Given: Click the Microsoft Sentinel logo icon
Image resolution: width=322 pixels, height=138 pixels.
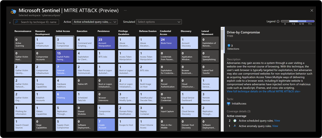Looking at the screenshot, I should coord(13,12).
